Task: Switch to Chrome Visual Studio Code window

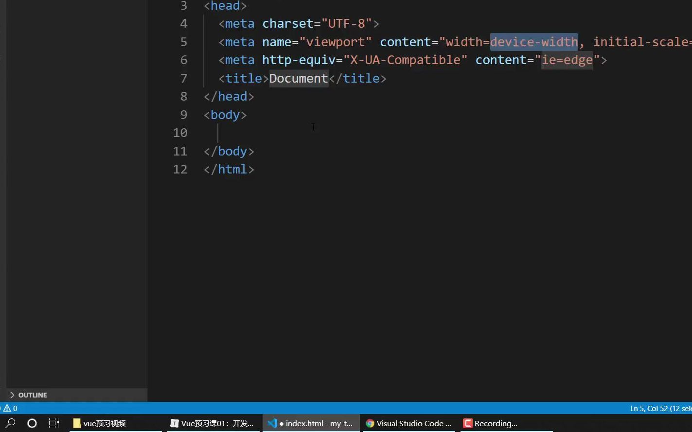Action: [x=408, y=423]
